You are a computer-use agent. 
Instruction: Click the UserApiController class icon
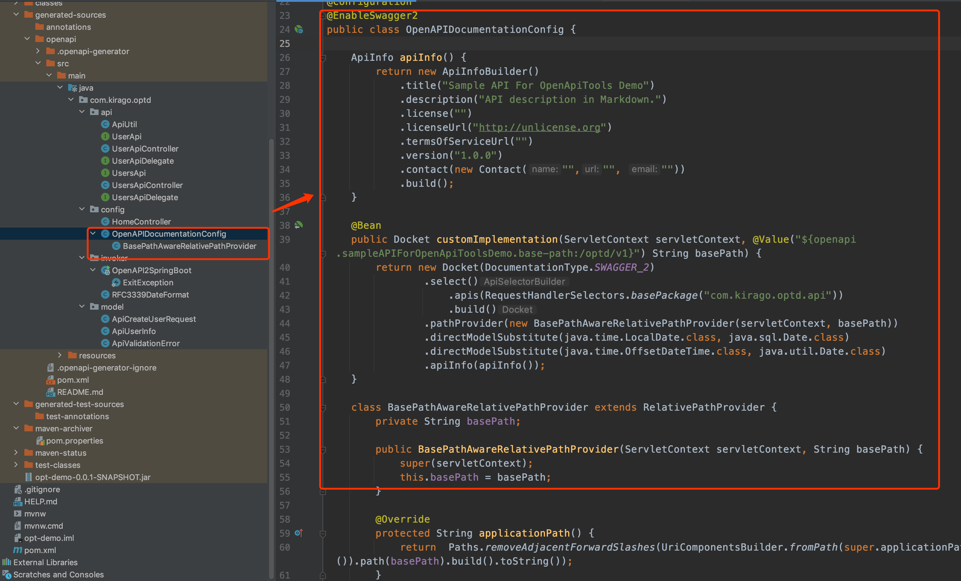(105, 148)
